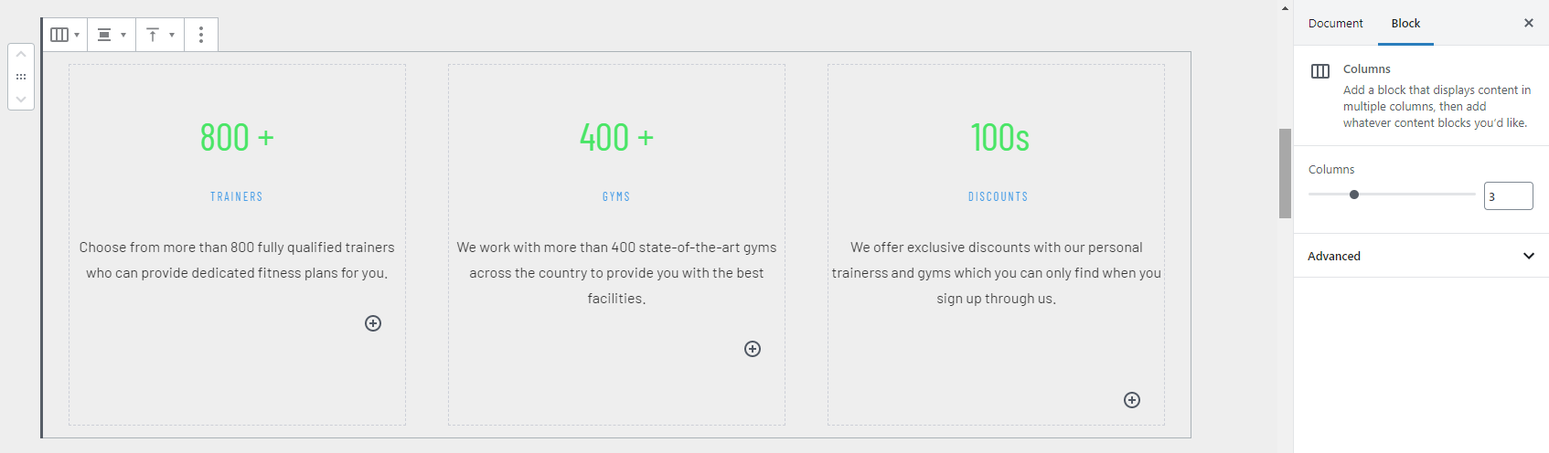Screen dimensions: 1549x453
Task: Open the vertical alignment dropdown in the toolbar
Action: pyautogui.click(x=160, y=35)
